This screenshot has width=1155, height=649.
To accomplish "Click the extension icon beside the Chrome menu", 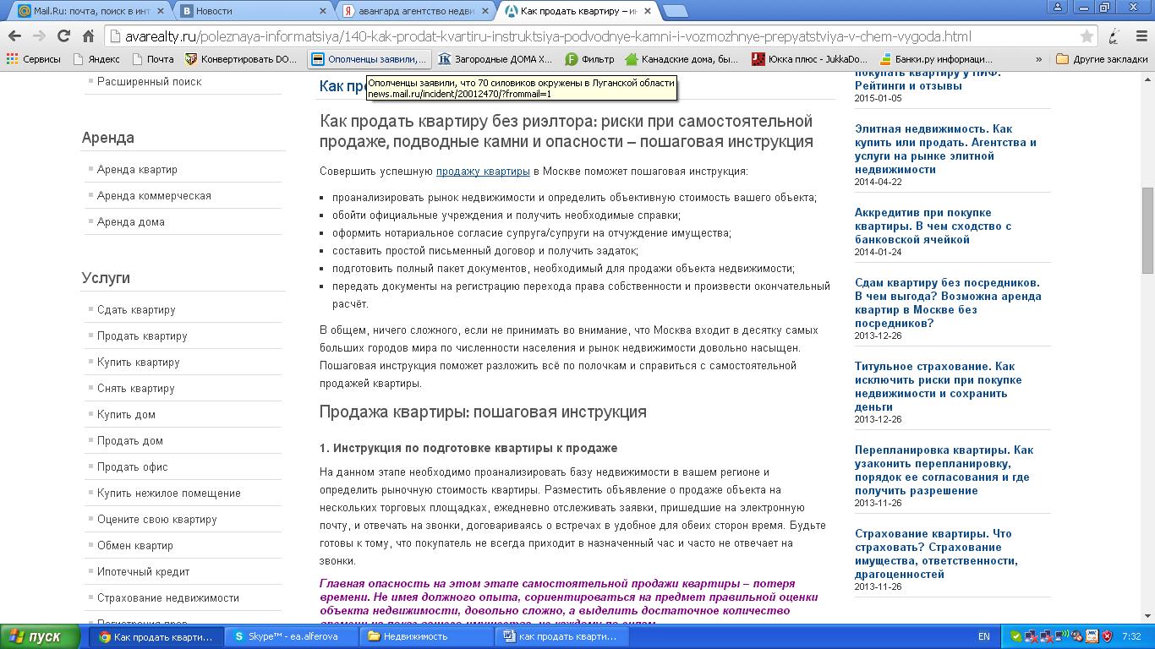I will tap(1116, 36).
